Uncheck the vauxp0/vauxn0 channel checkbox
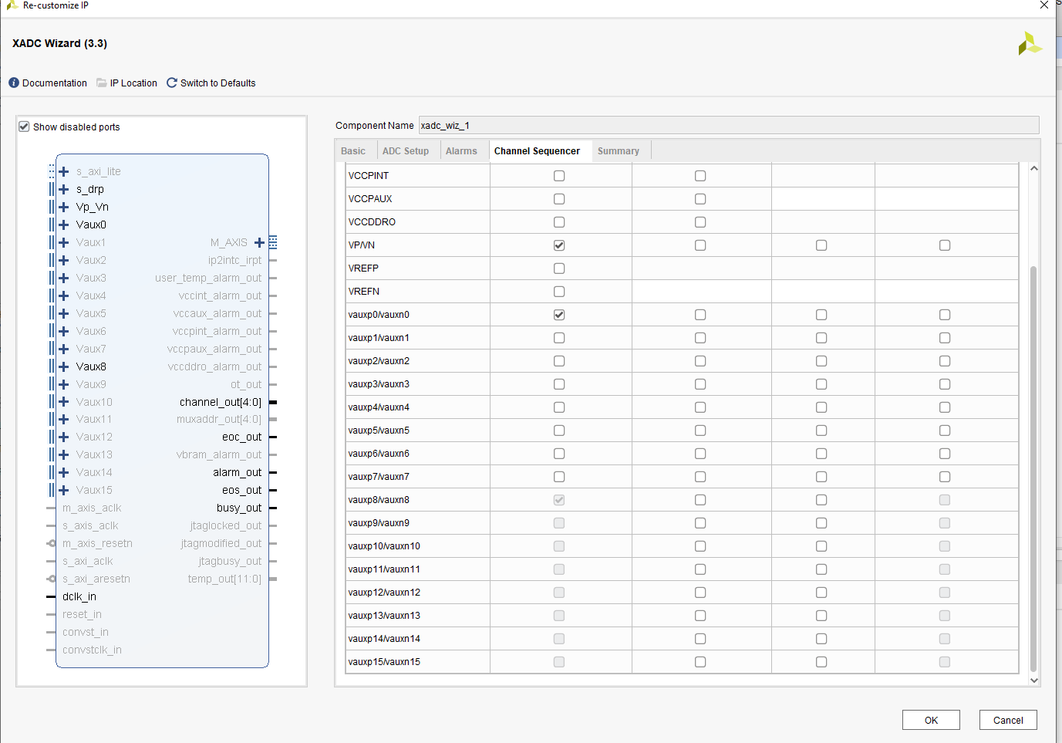Viewport: 1062px width, 743px height. click(559, 315)
